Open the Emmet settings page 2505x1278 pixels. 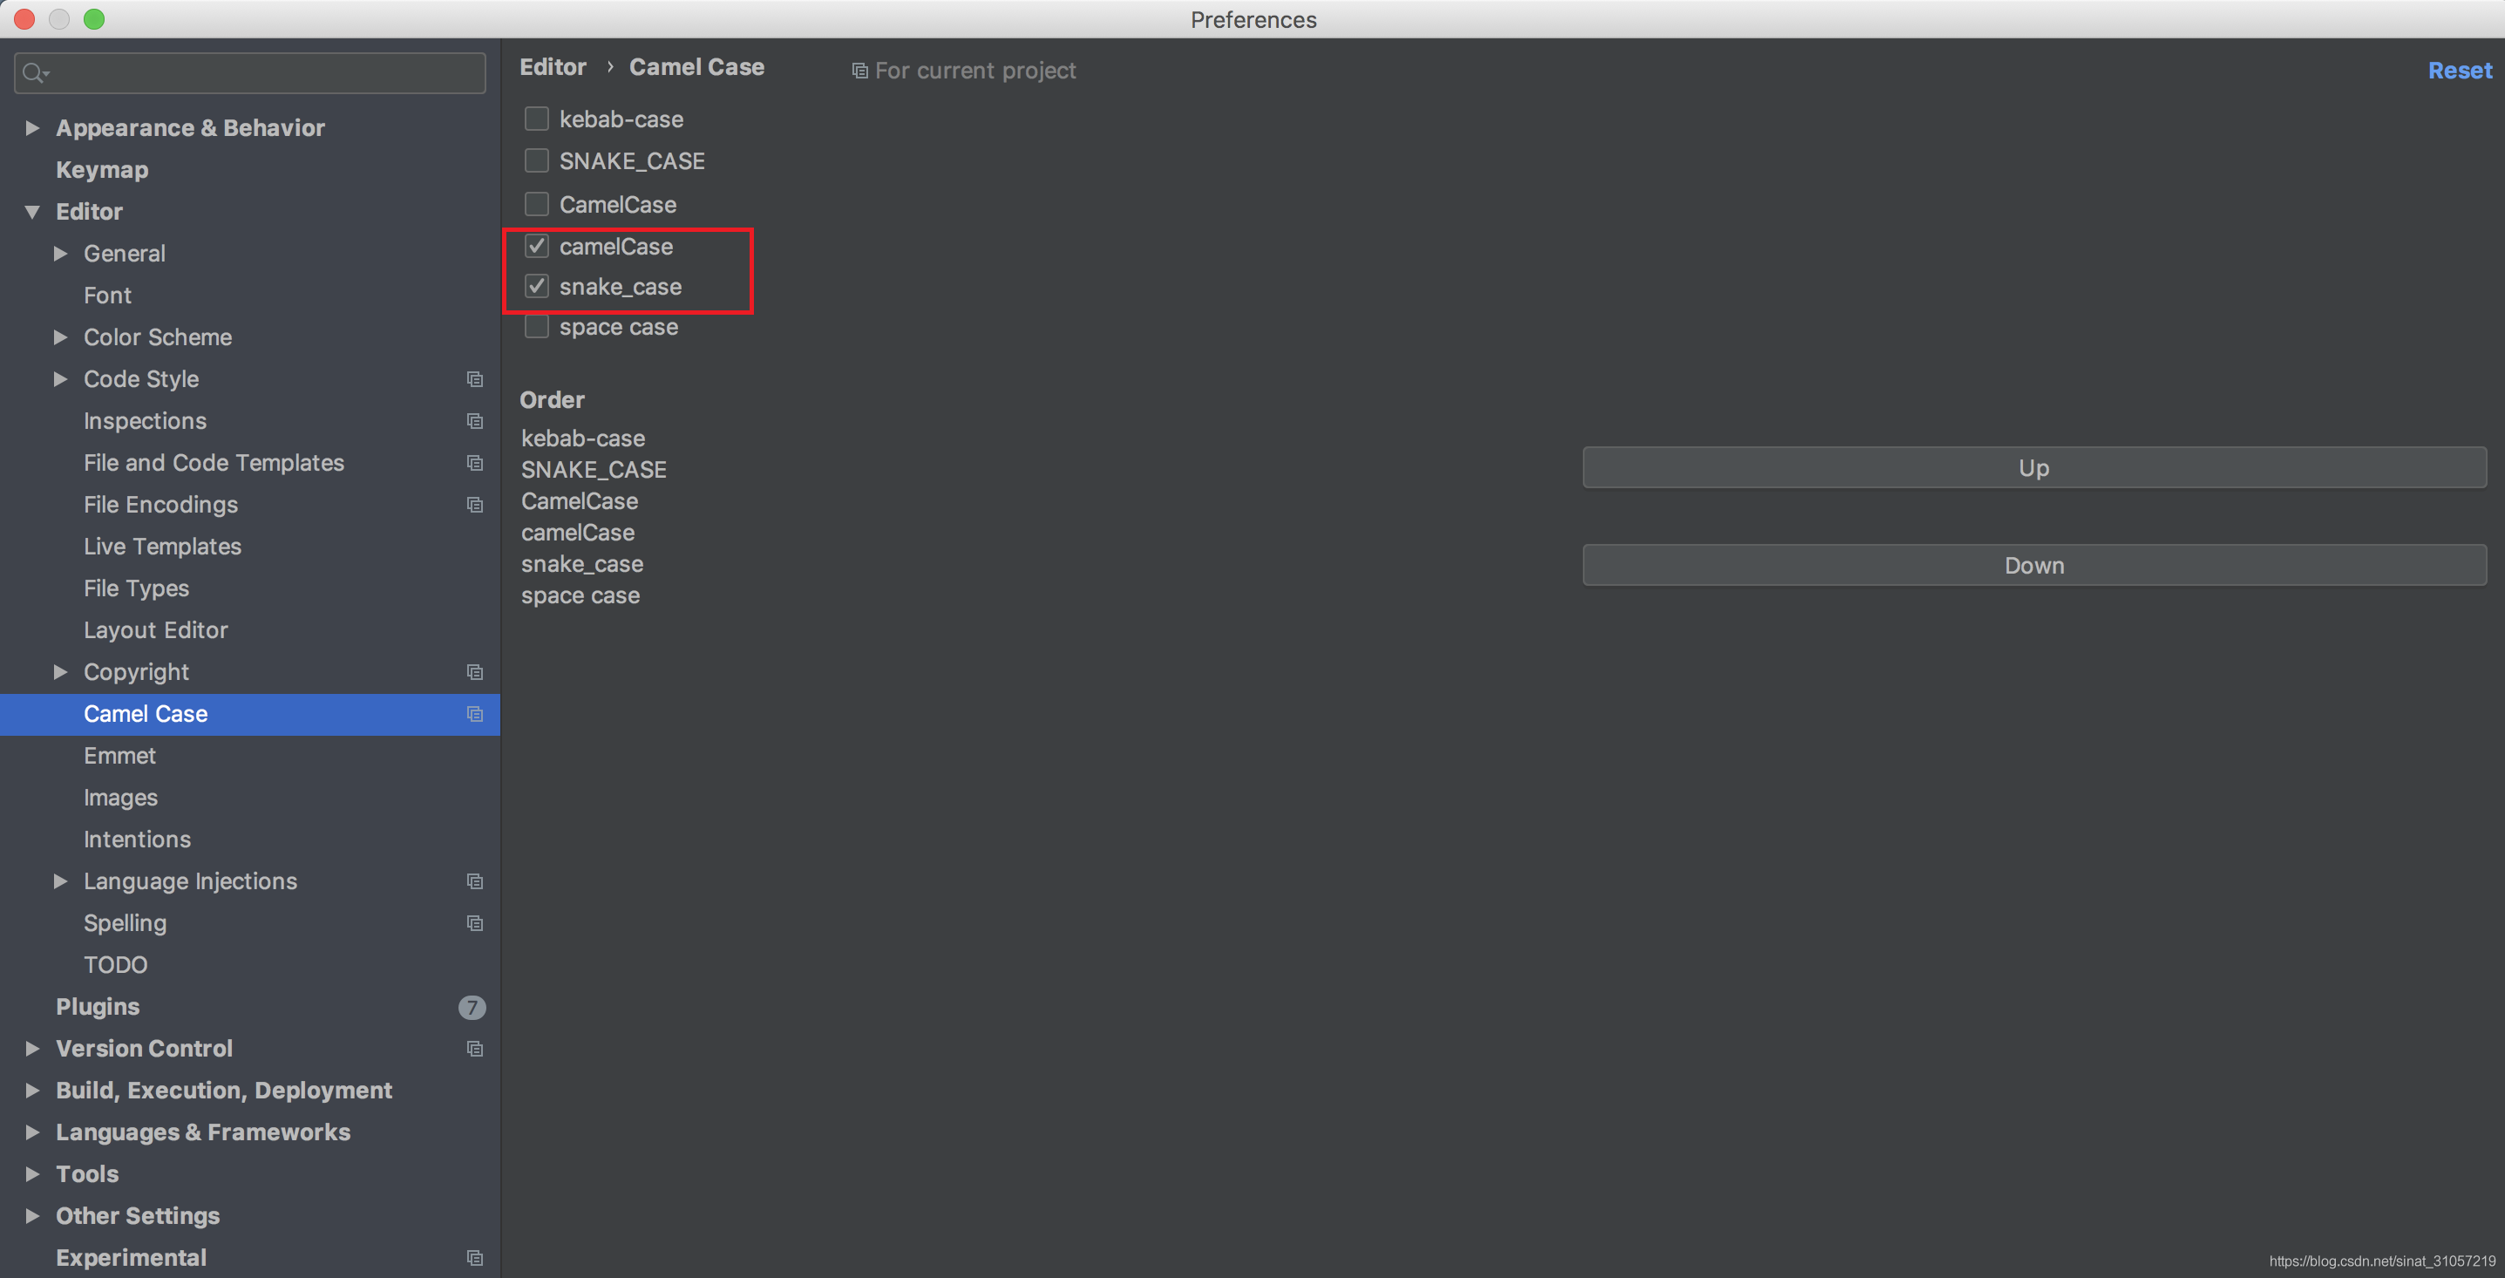point(119,756)
